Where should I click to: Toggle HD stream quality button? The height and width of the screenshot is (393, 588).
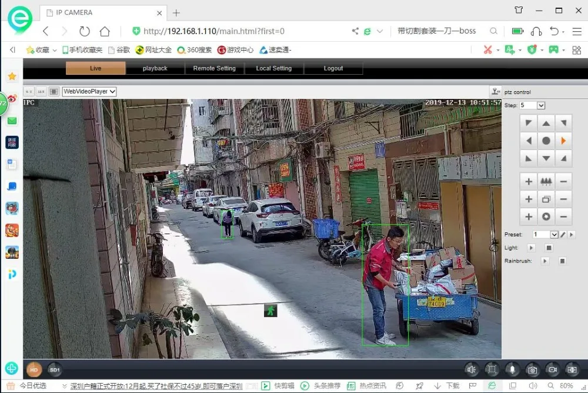[x=34, y=369]
